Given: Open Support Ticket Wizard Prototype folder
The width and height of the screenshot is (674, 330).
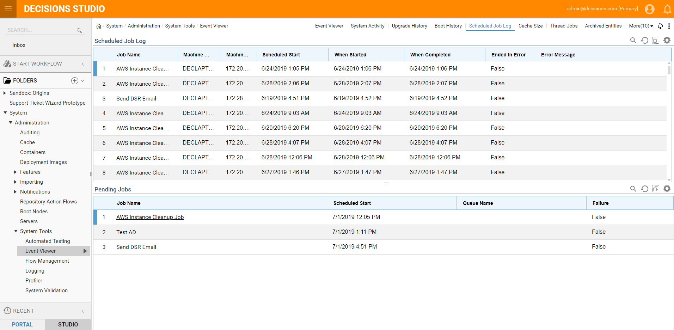Looking at the screenshot, I should click(47, 103).
